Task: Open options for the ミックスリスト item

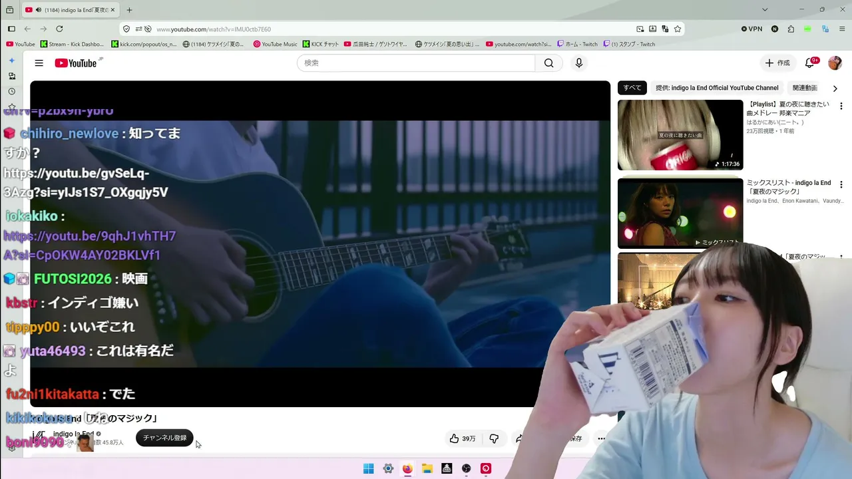Action: coord(841,184)
